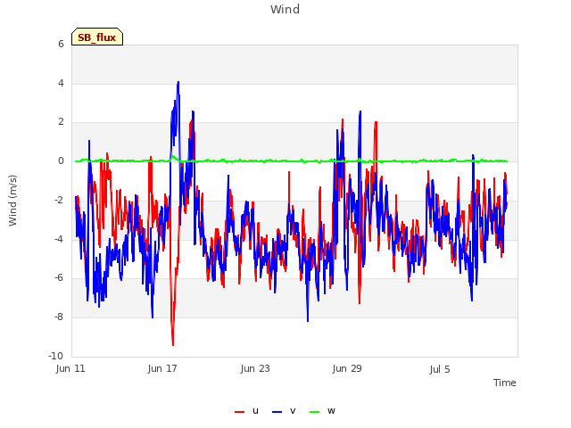Click the blue v peak near 4 m/s
The height and width of the screenshot is (428, 571).
point(178,83)
